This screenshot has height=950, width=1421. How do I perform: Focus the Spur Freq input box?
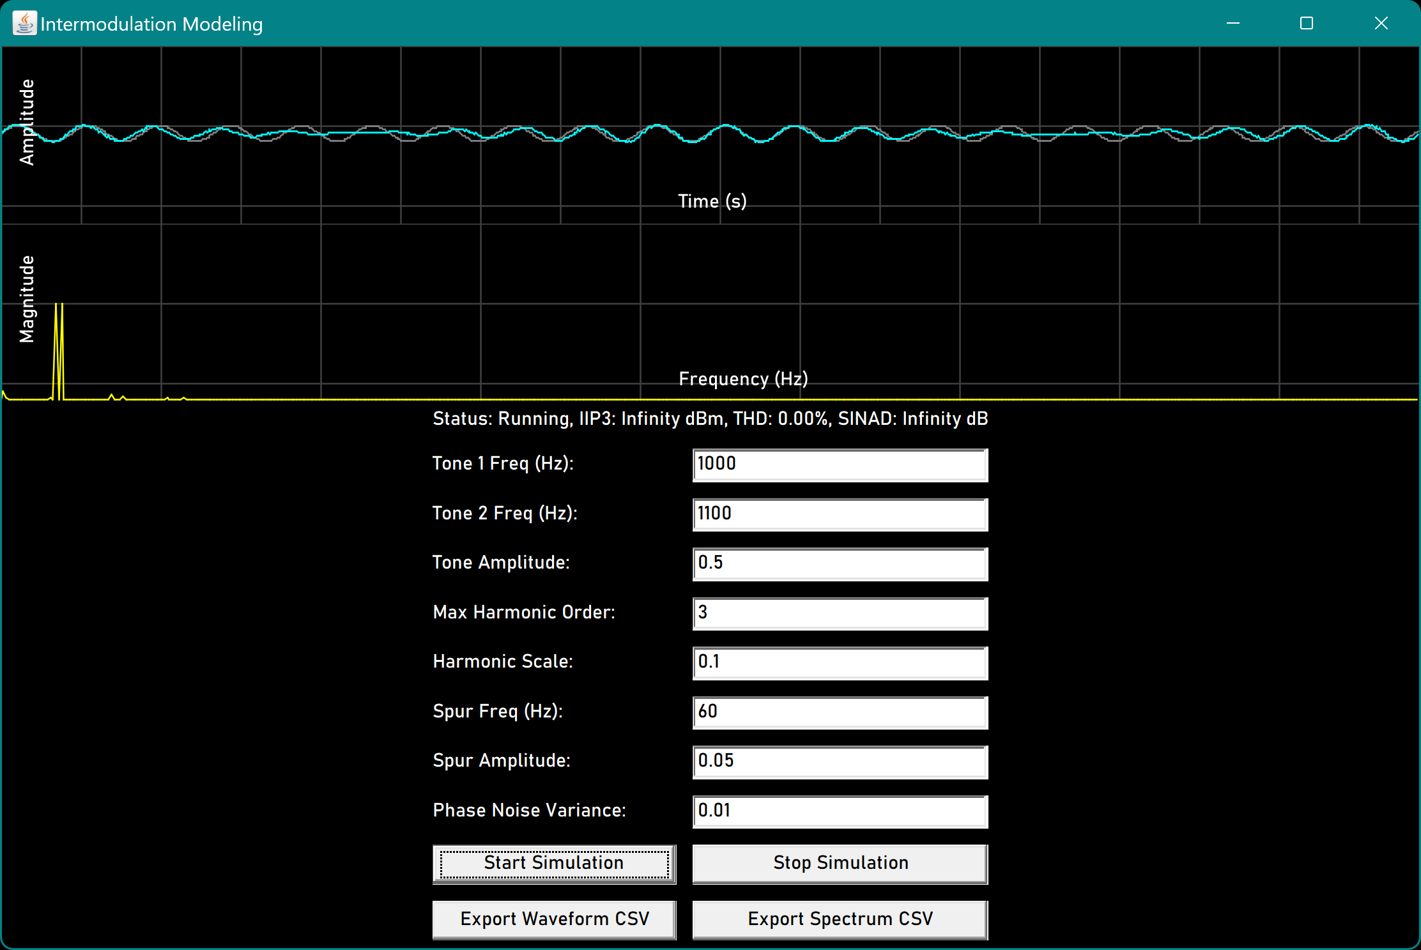tap(840, 712)
